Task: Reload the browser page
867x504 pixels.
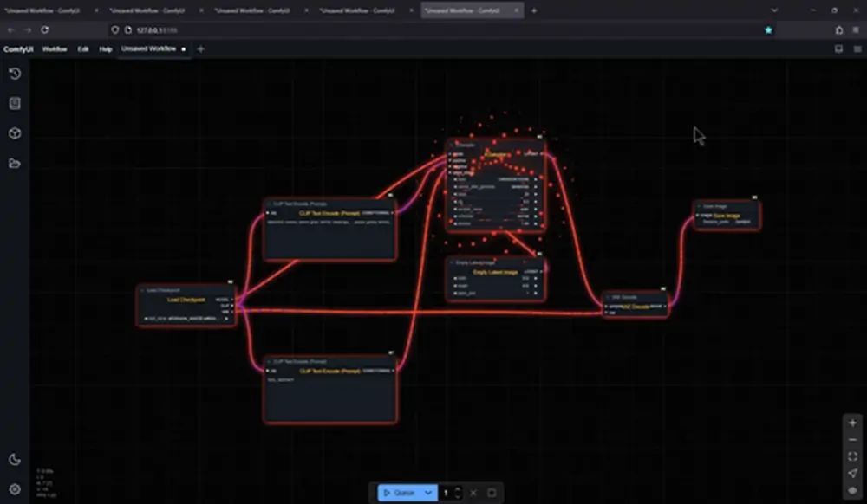Action: point(45,29)
